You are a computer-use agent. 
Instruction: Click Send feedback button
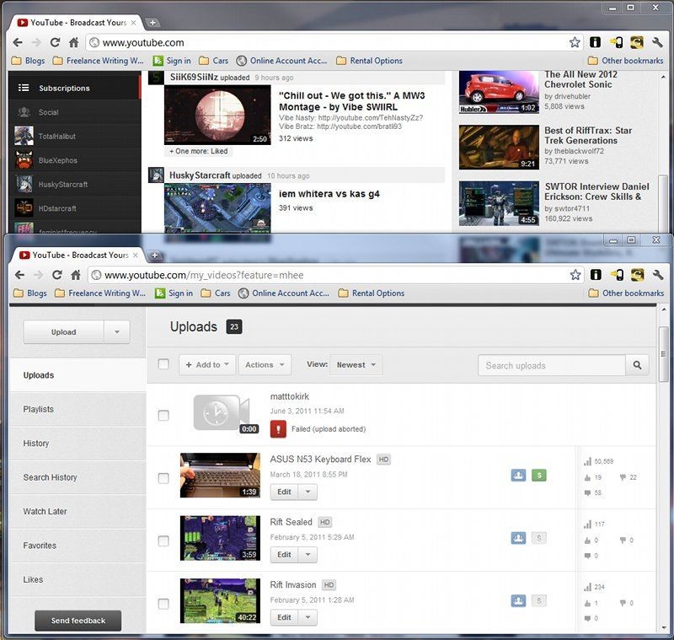pyautogui.click(x=78, y=621)
